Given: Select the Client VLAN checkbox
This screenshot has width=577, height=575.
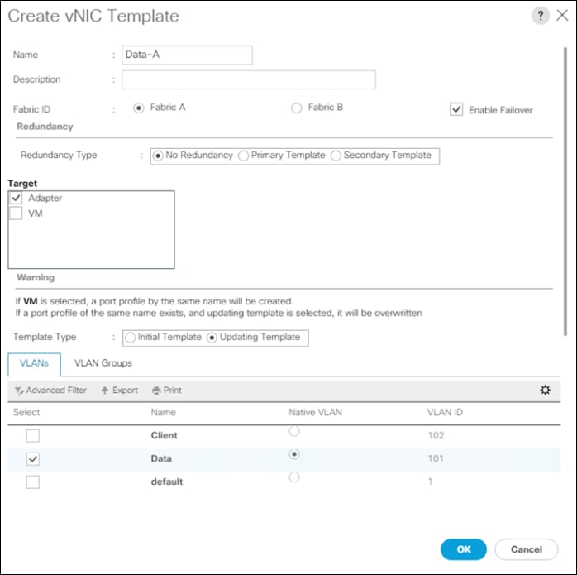Looking at the screenshot, I should (x=33, y=436).
